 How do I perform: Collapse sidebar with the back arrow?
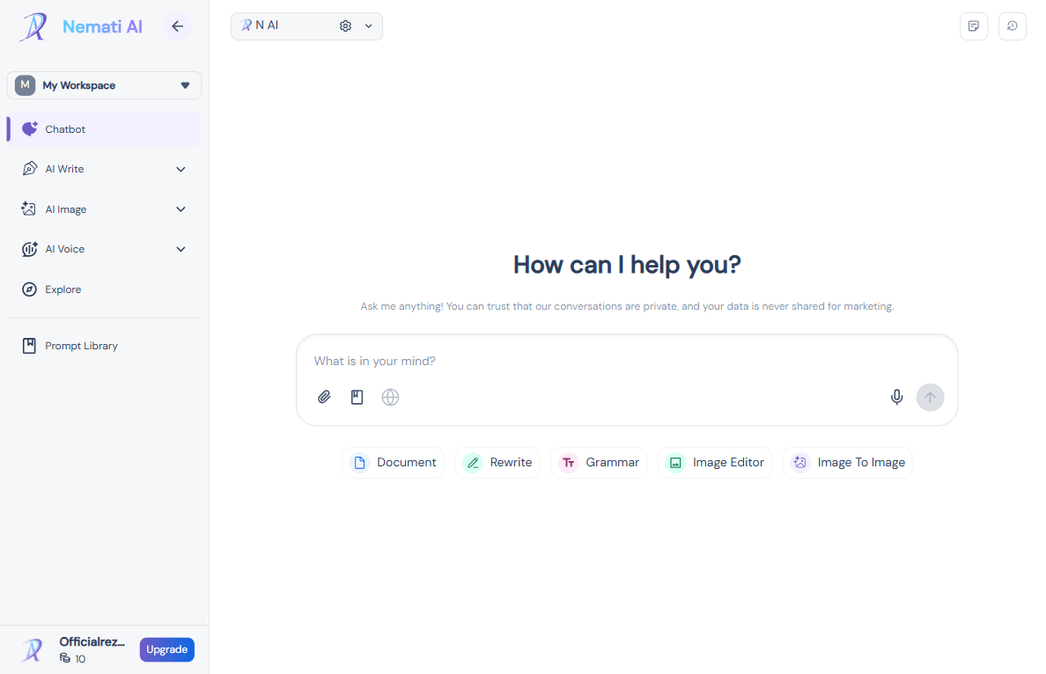click(x=177, y=26)
